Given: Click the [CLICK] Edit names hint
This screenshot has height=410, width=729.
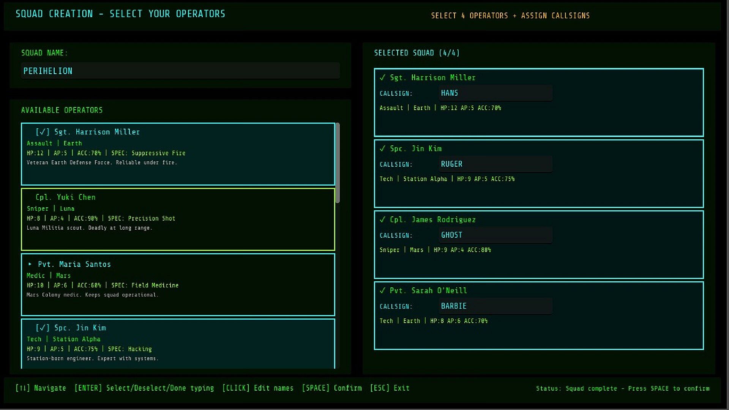Looking at the screenshot, I should [x=257, y=388].
